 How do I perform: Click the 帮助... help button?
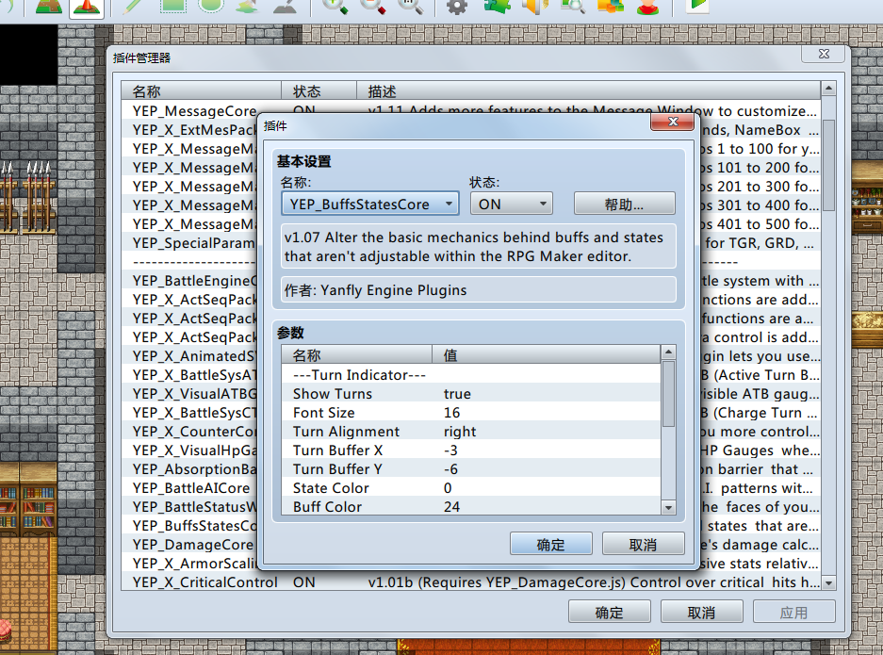point(625,204)
